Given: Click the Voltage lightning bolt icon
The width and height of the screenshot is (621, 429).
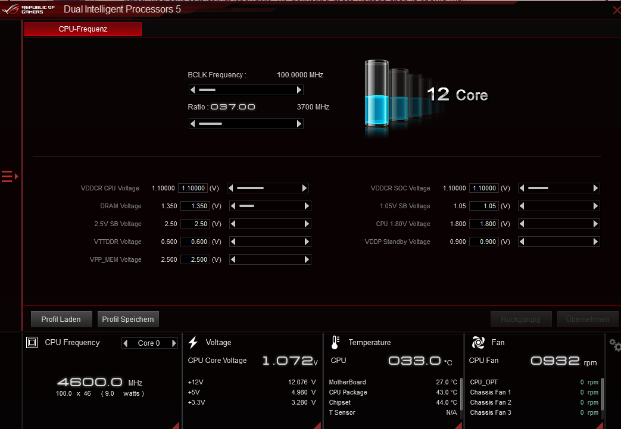Looking at the screenshot, I should [x=193, y=342].
